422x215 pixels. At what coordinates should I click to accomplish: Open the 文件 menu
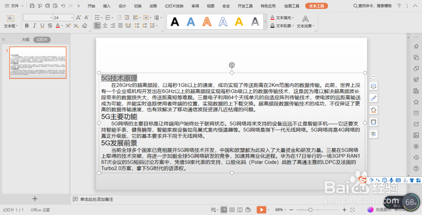pos(14,6)
